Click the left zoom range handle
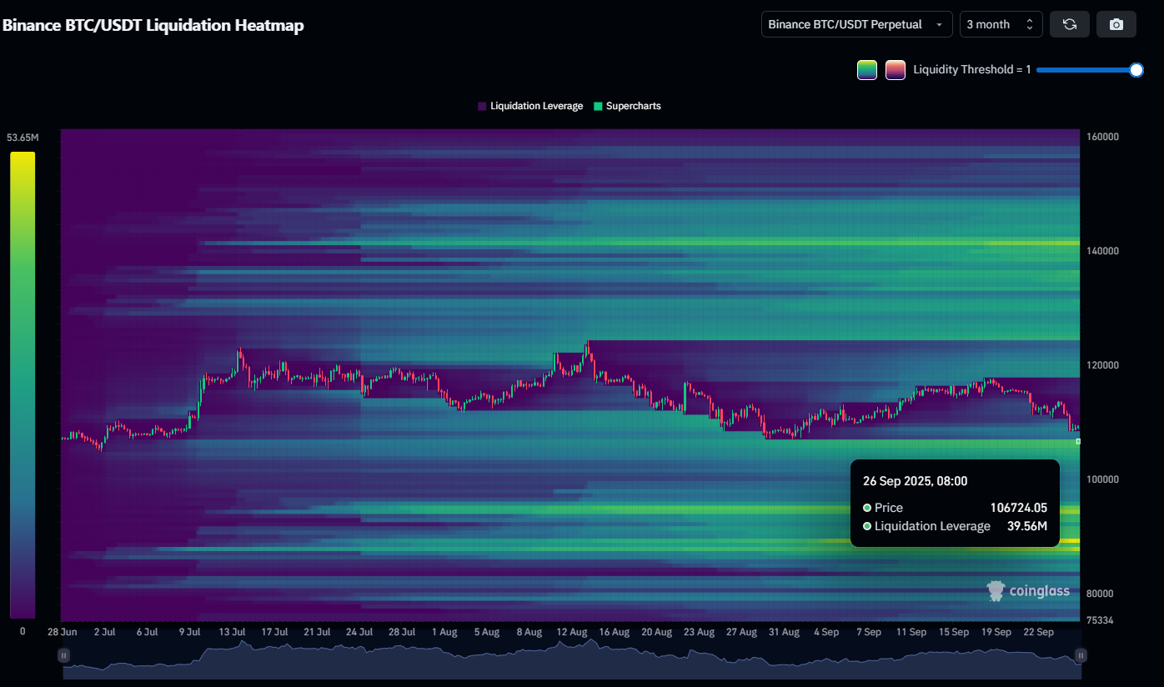 pos(63,656)
